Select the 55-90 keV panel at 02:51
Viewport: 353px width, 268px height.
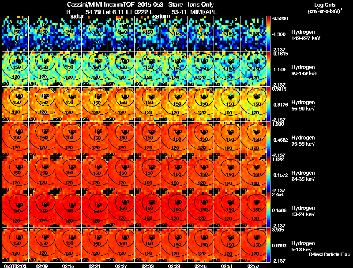click(x=227, y=104)
